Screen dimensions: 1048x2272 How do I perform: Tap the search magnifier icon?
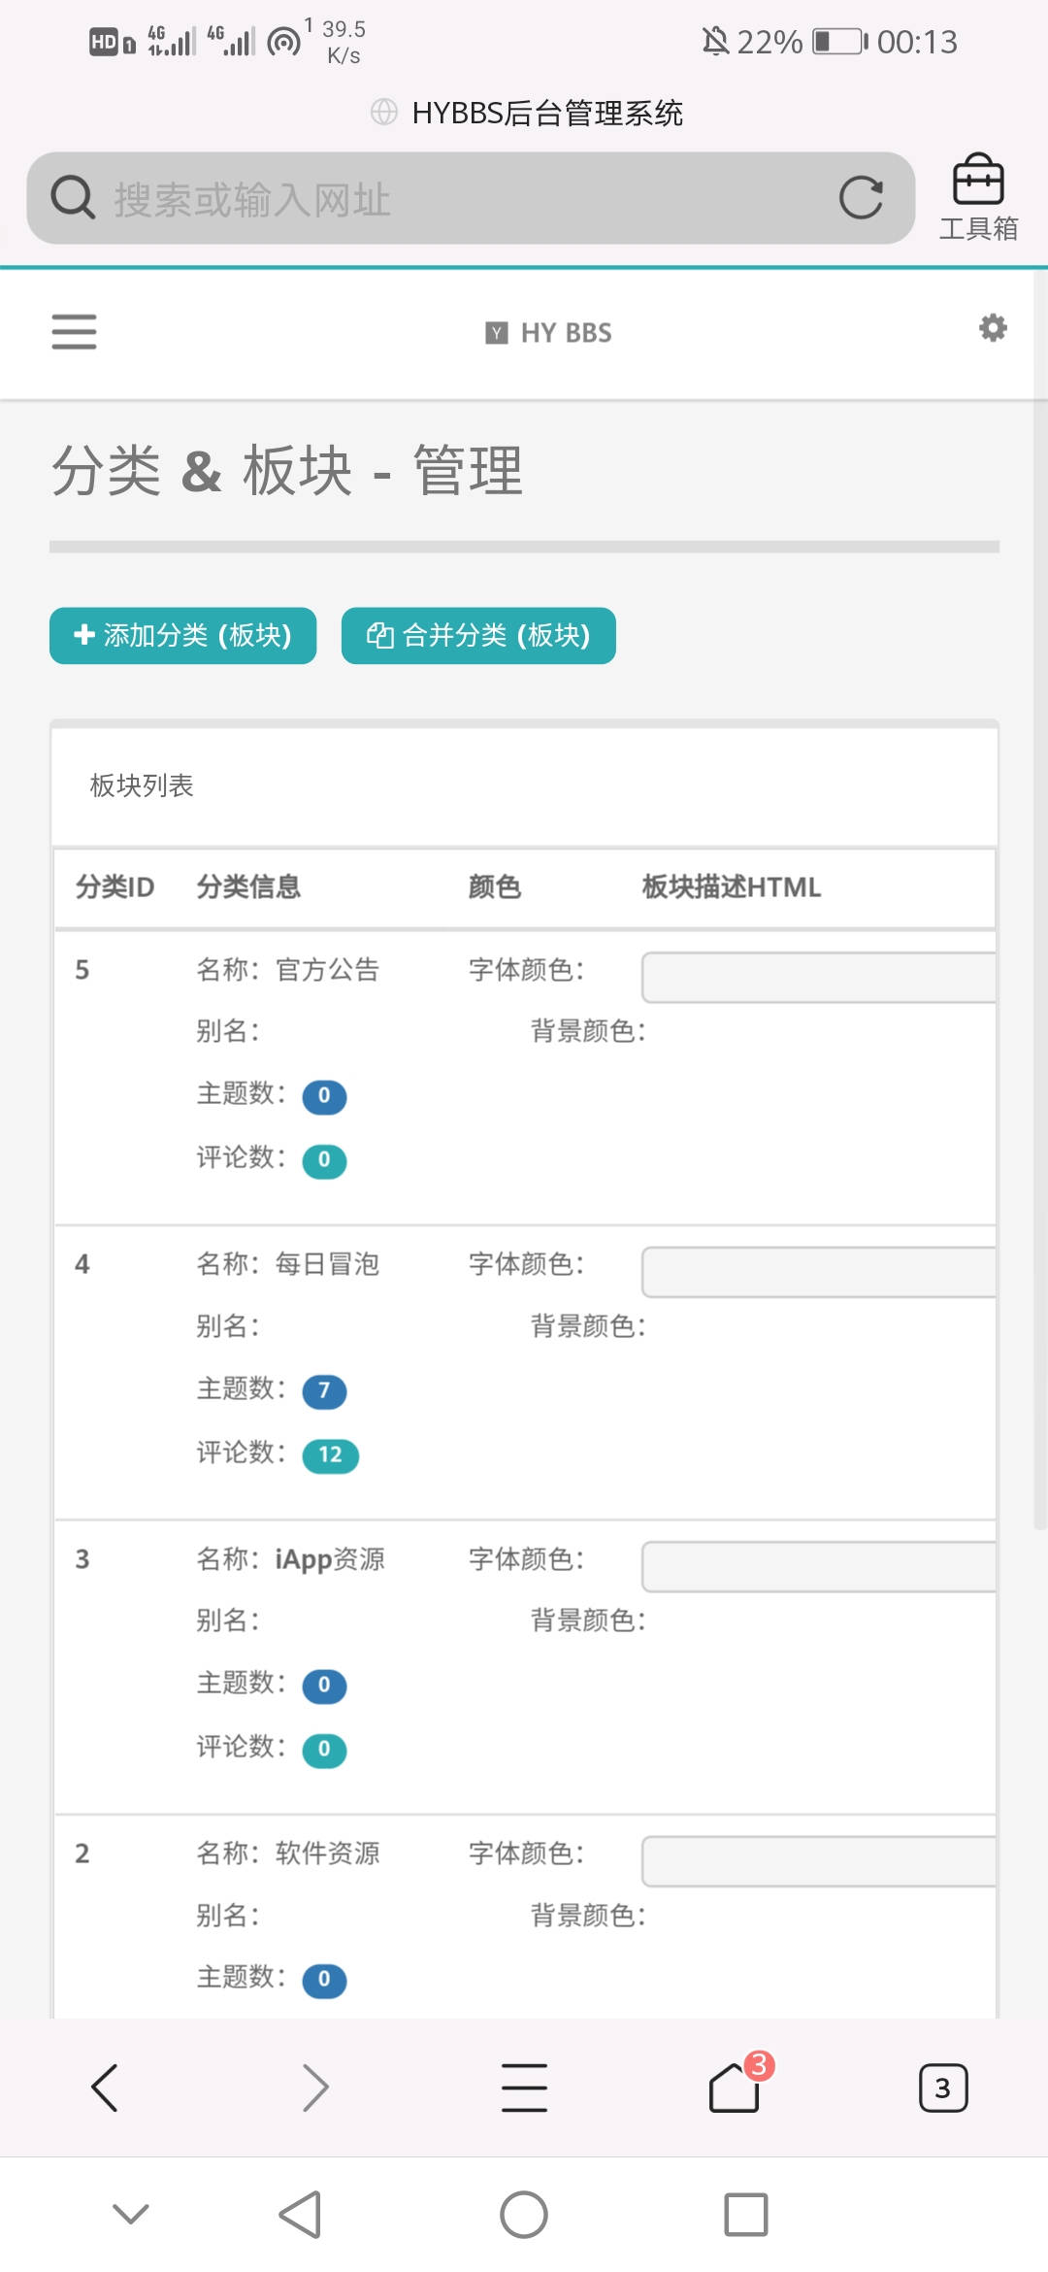72,198
